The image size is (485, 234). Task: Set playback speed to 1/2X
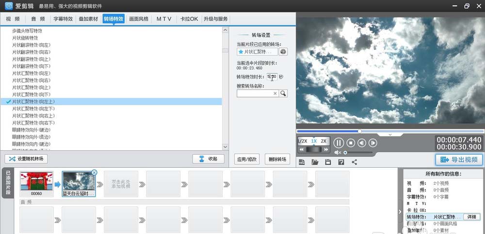[303, 141]
